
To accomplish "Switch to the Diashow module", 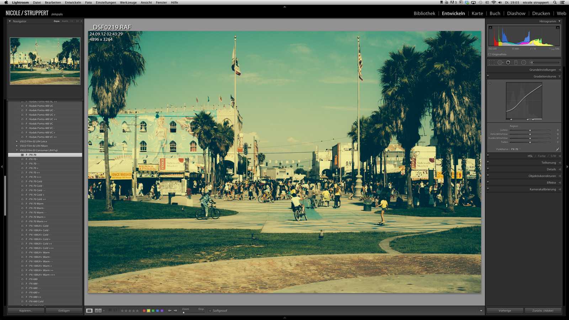I will (516, 14).
